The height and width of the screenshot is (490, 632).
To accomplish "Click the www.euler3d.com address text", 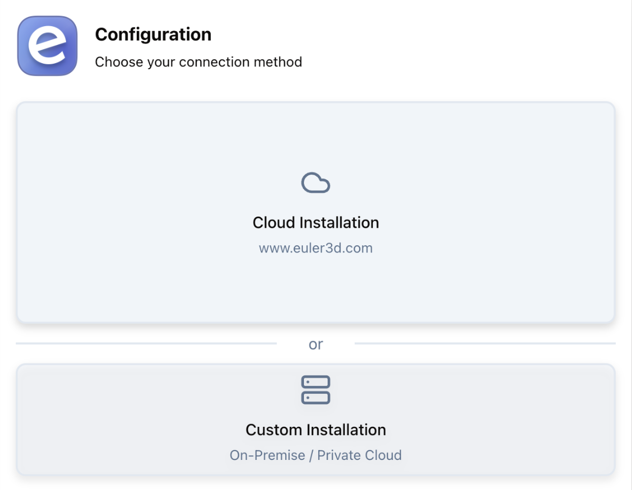I will pos(316,248).
